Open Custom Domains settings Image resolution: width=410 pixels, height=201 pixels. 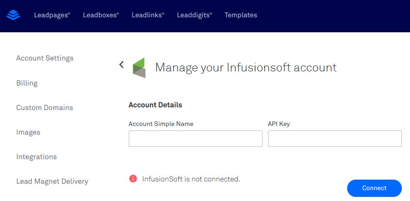(45, 108)
